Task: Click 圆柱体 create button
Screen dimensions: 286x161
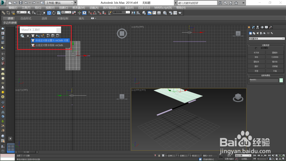Action: [x=257, y=62]
